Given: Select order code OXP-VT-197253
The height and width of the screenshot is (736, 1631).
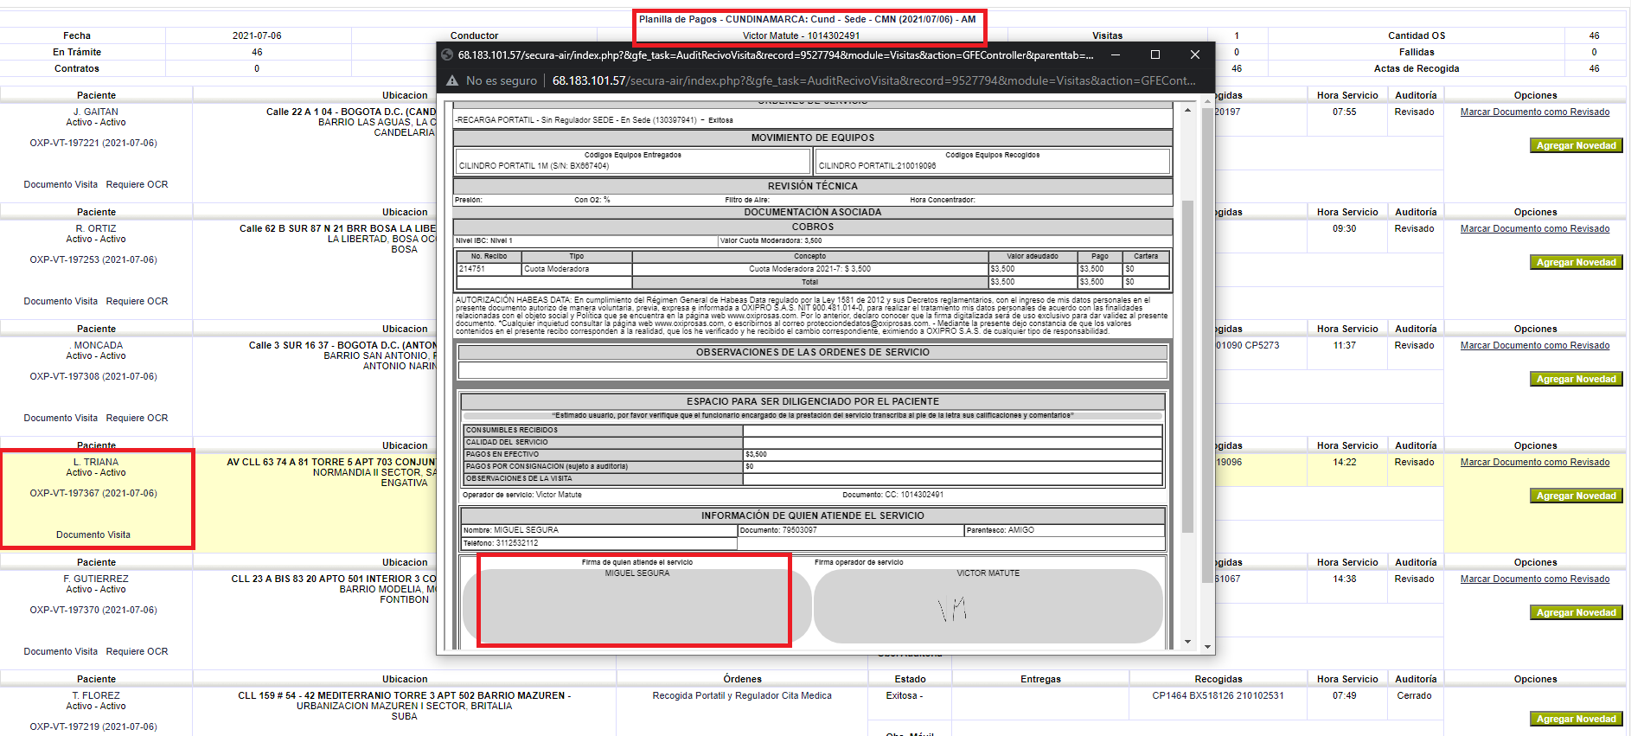Looking at the screenshot, I should (x=93, y=259).
